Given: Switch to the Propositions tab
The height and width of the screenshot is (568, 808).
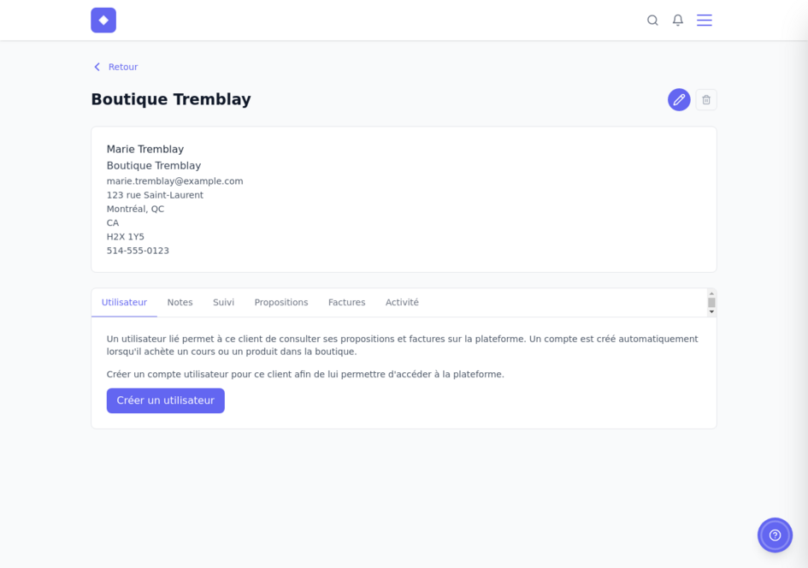Looking at the screenshot, I should tap(280, 303).
